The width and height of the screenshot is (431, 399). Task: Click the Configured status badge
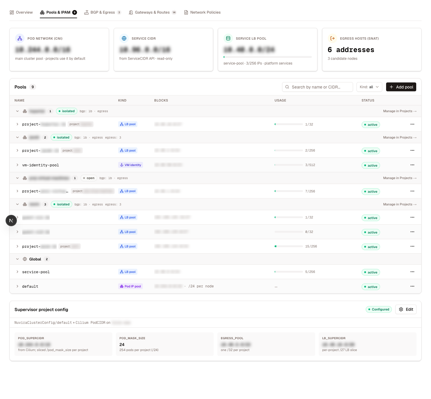click(x=379, y=310)
